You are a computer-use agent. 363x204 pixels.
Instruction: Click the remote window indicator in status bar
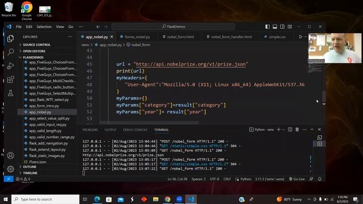[9, 179]
